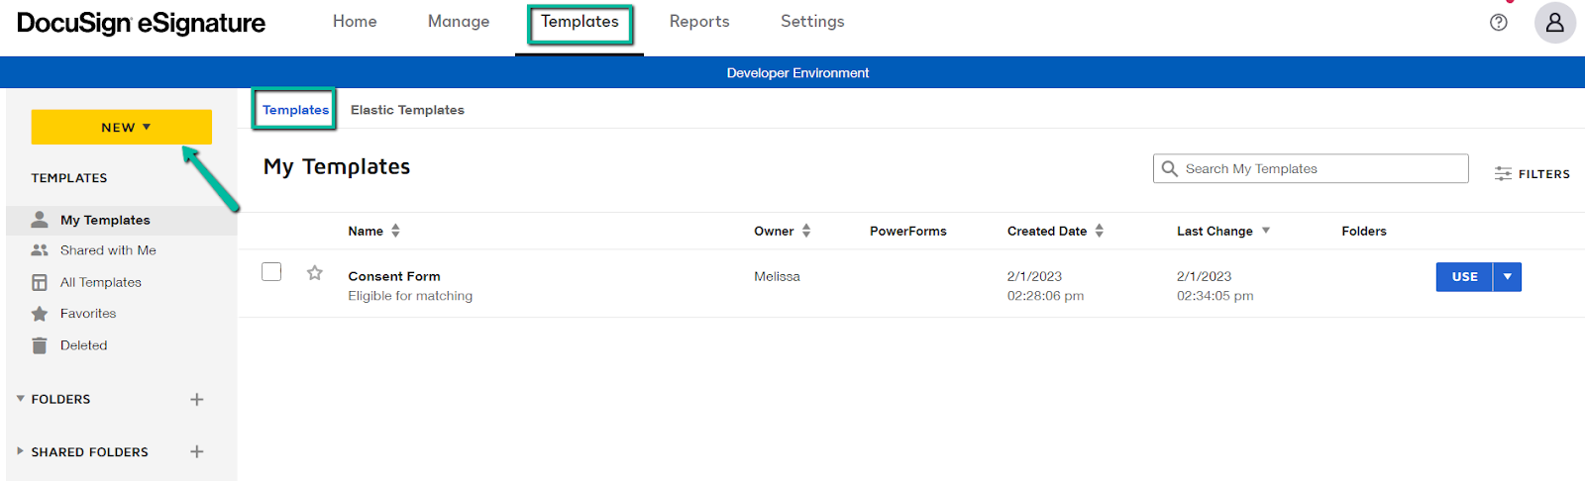The height and width of the screenshot is (481, 1585).
Task: Sort by Name using sort arrows
Action: pyautogui.click(x=396, y=231)
